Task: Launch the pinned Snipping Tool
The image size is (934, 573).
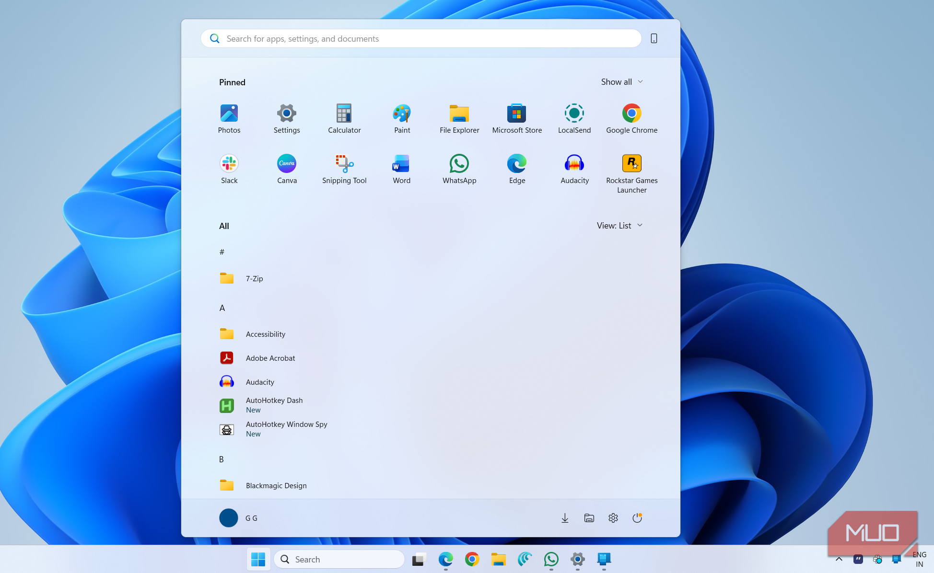Action: [344, 169]
